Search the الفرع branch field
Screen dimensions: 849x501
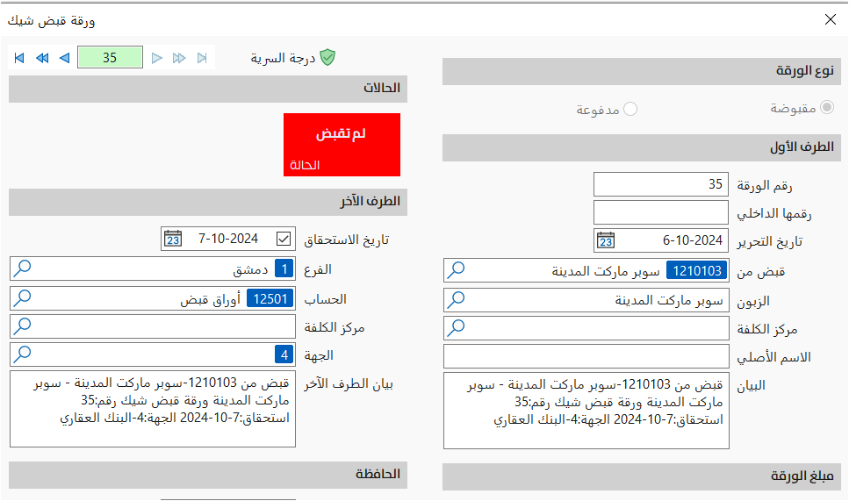pyautogui.click(x=23, y=270)
